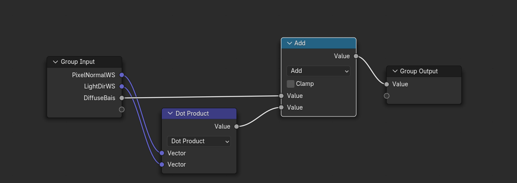Image resolution: width=517 pixels, height=183 pixels.
Task: Collapse the Group Input node using its chevron
Action: pos(55,62)
